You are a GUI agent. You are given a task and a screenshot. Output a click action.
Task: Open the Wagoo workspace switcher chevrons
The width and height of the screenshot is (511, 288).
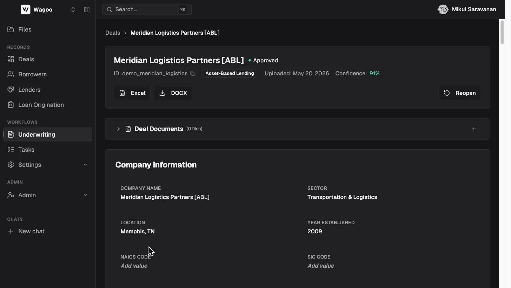[73, 9]
